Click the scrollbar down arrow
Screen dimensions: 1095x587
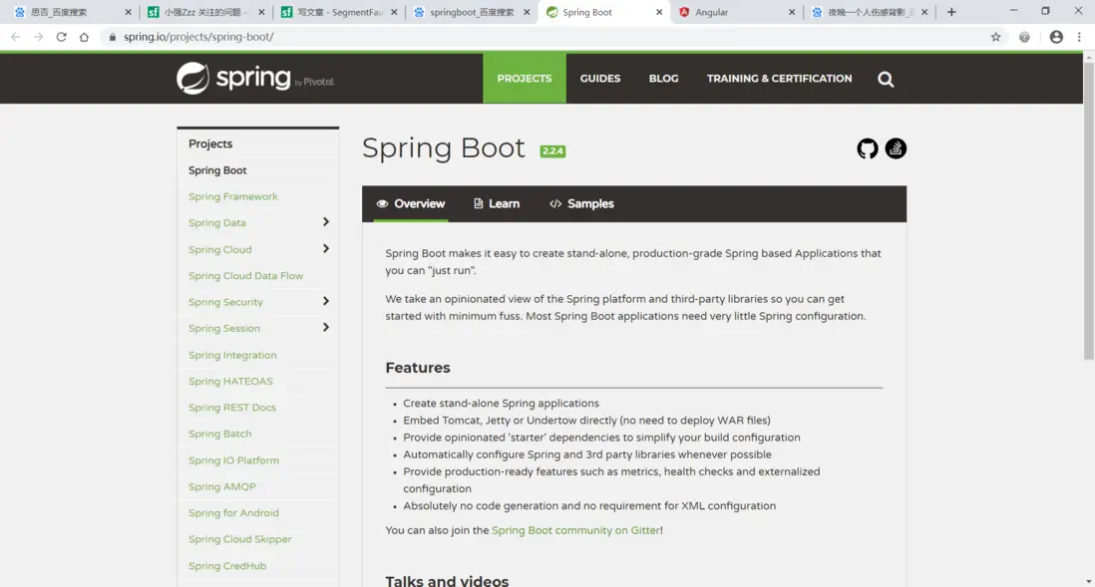click(x=1088, y=581)
